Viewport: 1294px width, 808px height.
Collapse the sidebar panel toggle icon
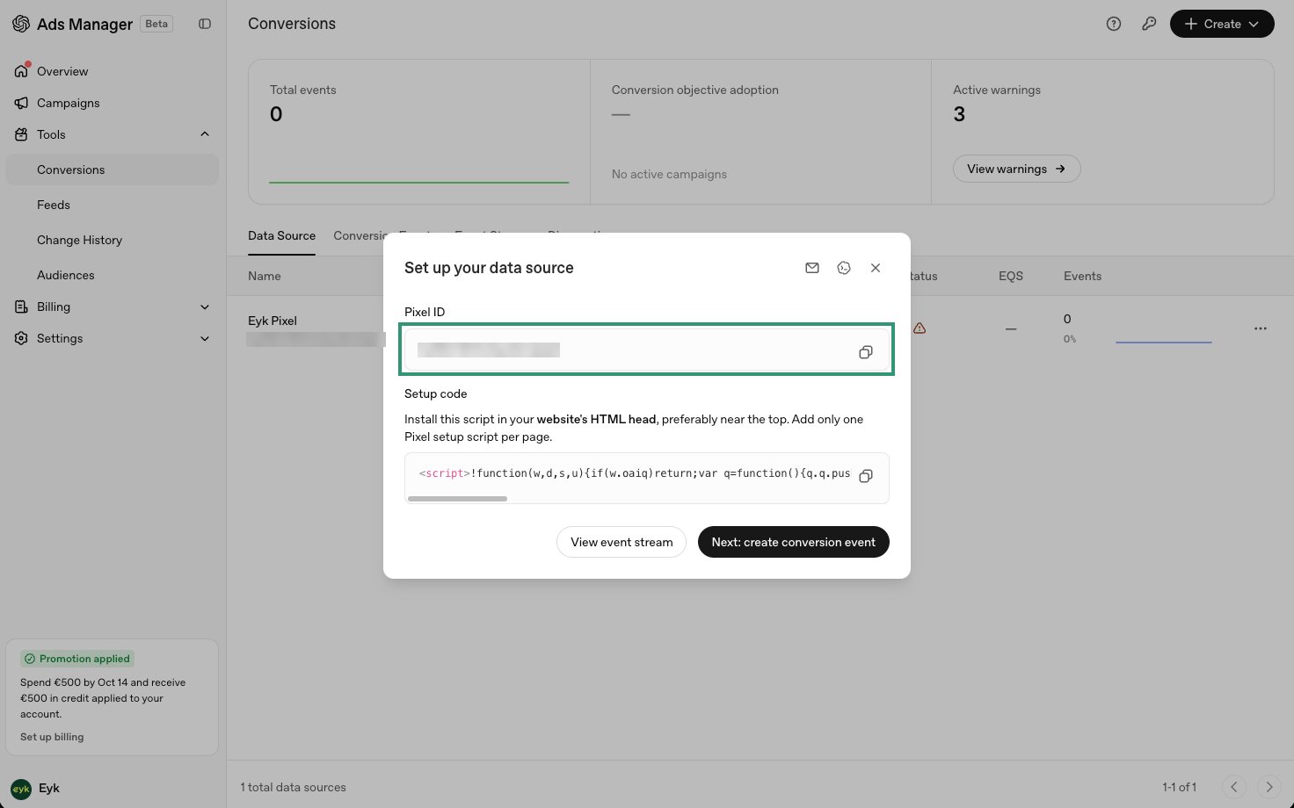tap(205, 24)
